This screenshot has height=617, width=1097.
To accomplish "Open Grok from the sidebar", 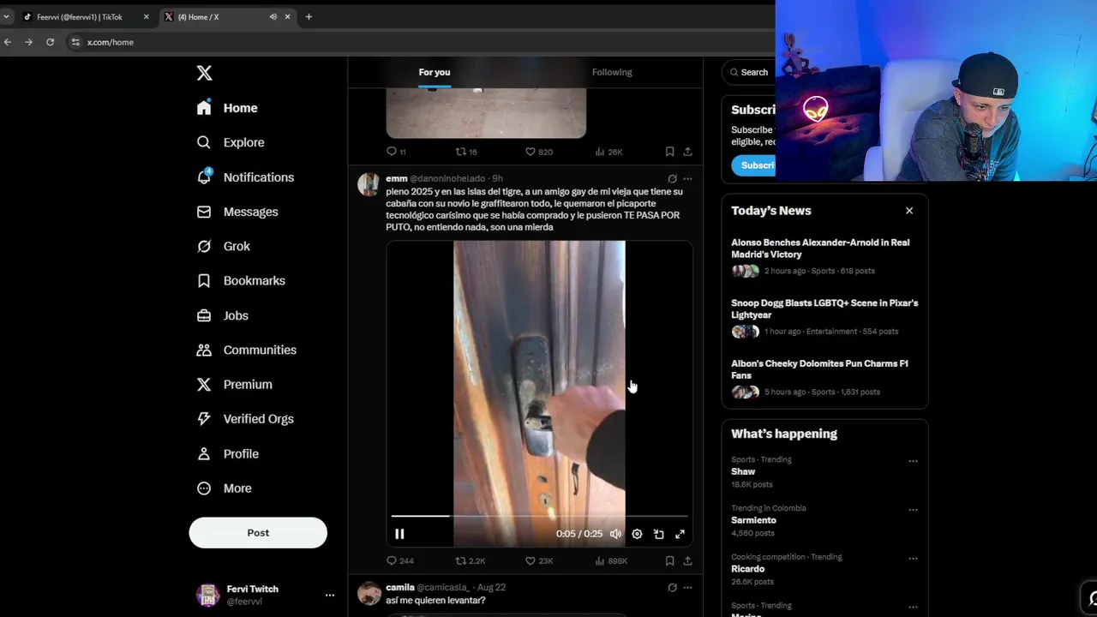I will [224, 246].
